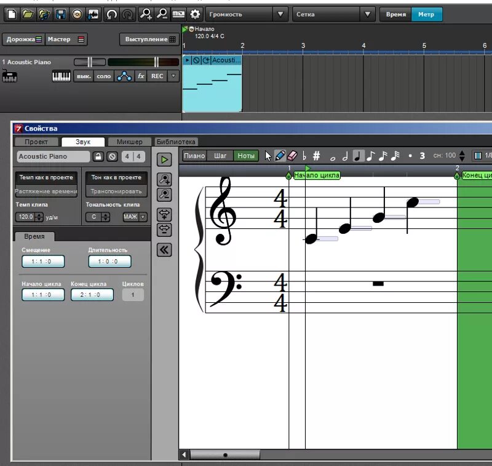
Task: Solo the Acoustic Piano track
Action: point(103,76)
